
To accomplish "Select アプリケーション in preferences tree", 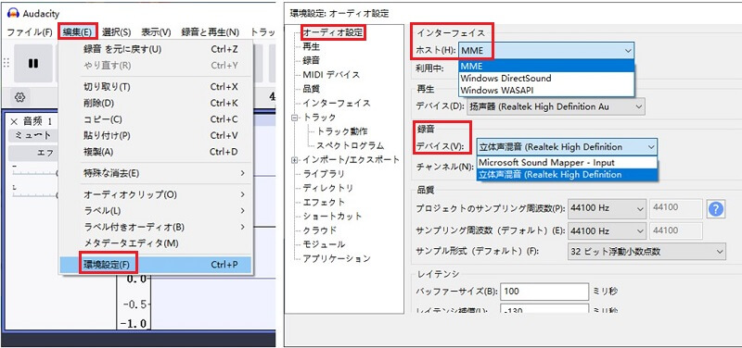I will tap(337, 259).
